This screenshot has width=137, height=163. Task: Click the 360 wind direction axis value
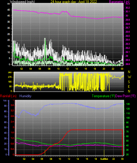(10, 73)
